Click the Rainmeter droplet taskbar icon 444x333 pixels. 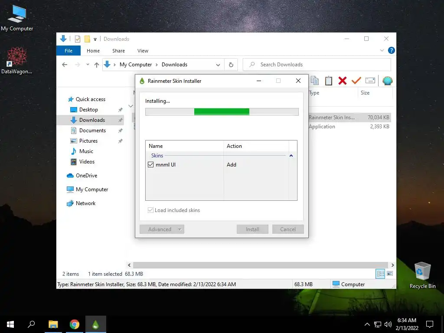click(x=96, y=324)
